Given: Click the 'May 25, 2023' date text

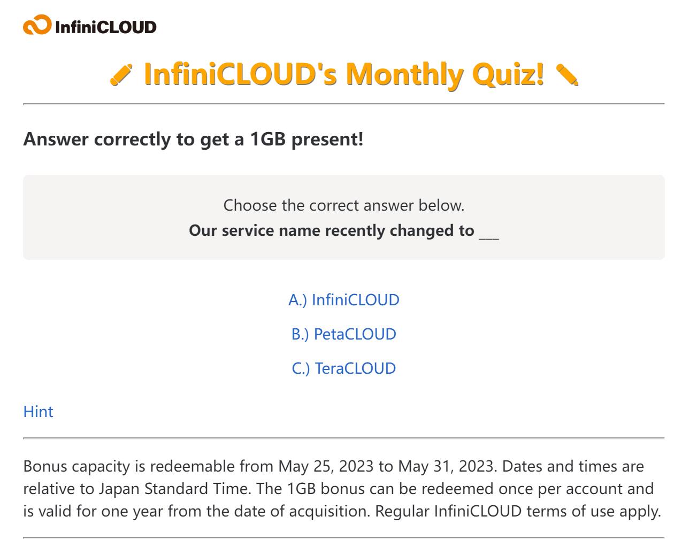Looking at the screenshot, I should (x=325, y=466).
